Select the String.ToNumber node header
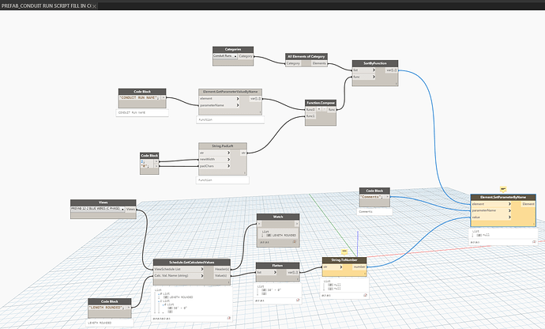This screenshot has height=329, width=545. (344, 260)
